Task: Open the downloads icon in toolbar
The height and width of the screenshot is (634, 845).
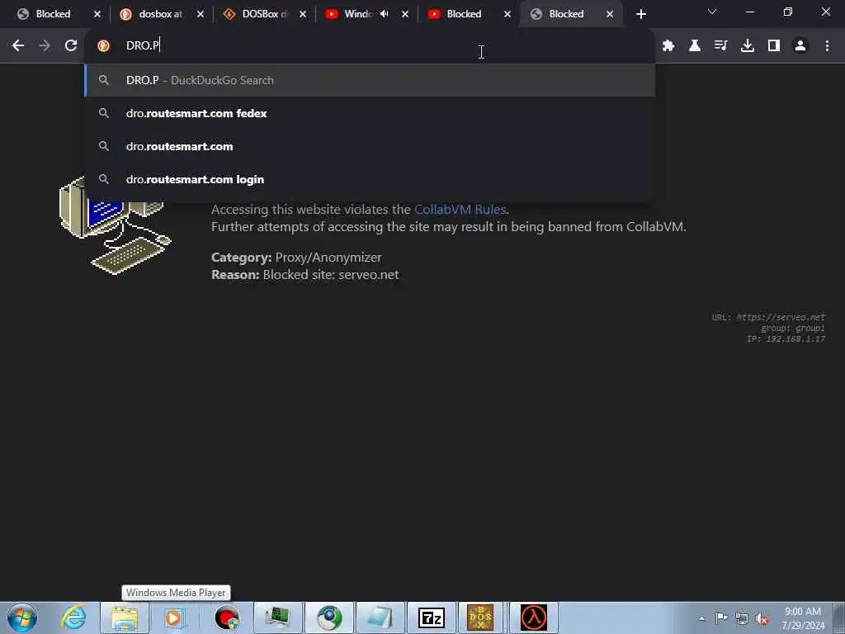Action: pyautogui.click(x=748, y=46)
